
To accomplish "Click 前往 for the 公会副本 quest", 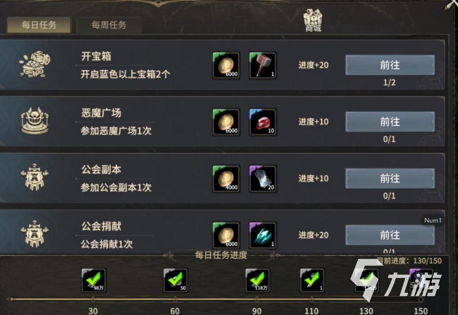I will point(390,178).
